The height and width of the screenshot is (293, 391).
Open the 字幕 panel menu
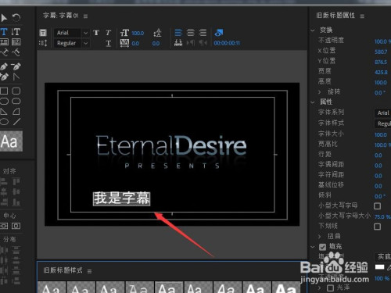[x=85, y=16]
